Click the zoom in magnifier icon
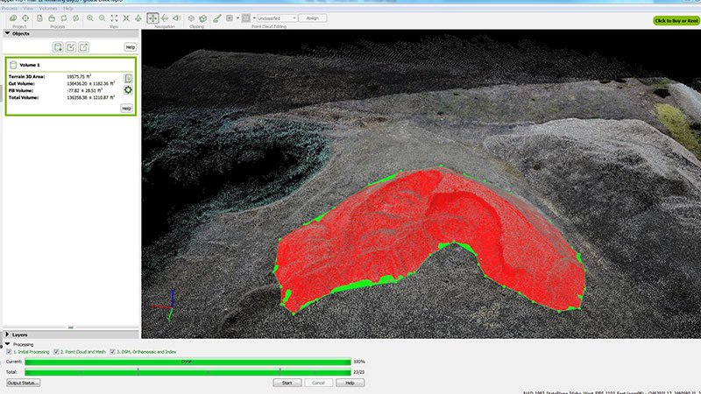701x394 pixels. [x=89, y=18]
